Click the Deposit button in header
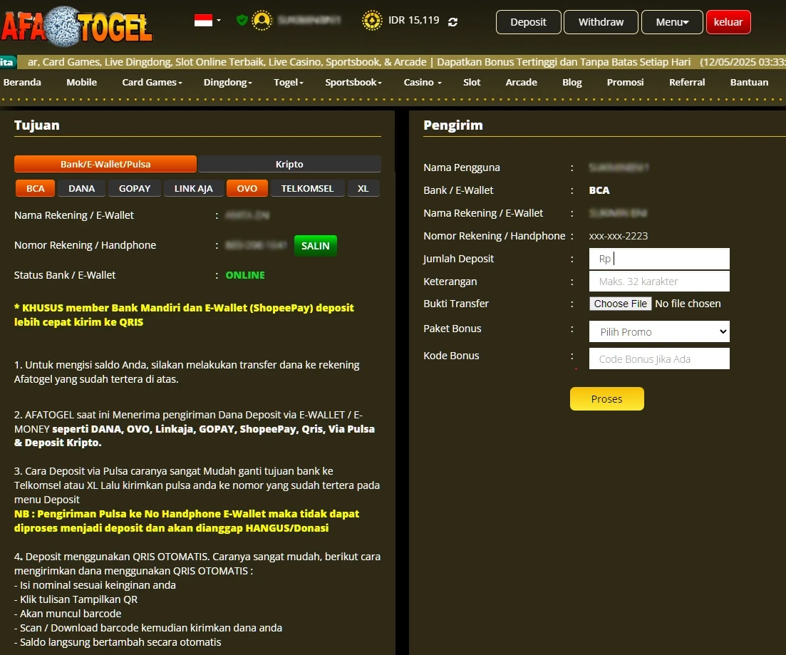 pos(528,22)
